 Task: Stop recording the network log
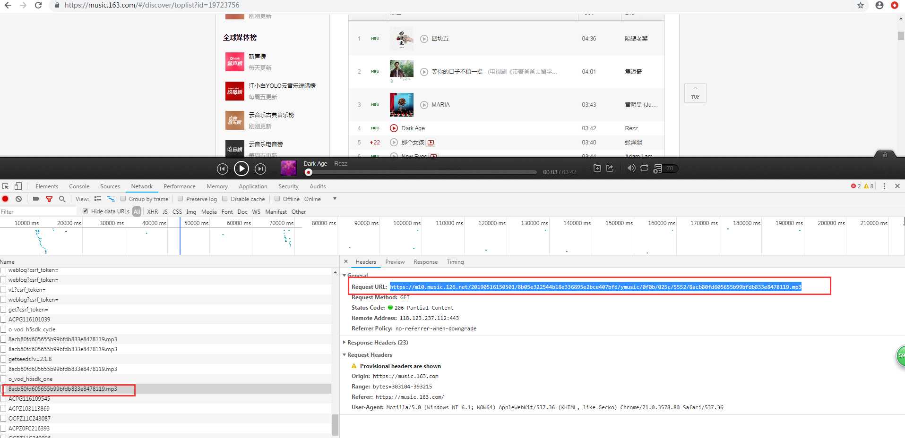click(x=6, y=199)
